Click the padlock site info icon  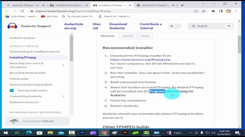32,11
